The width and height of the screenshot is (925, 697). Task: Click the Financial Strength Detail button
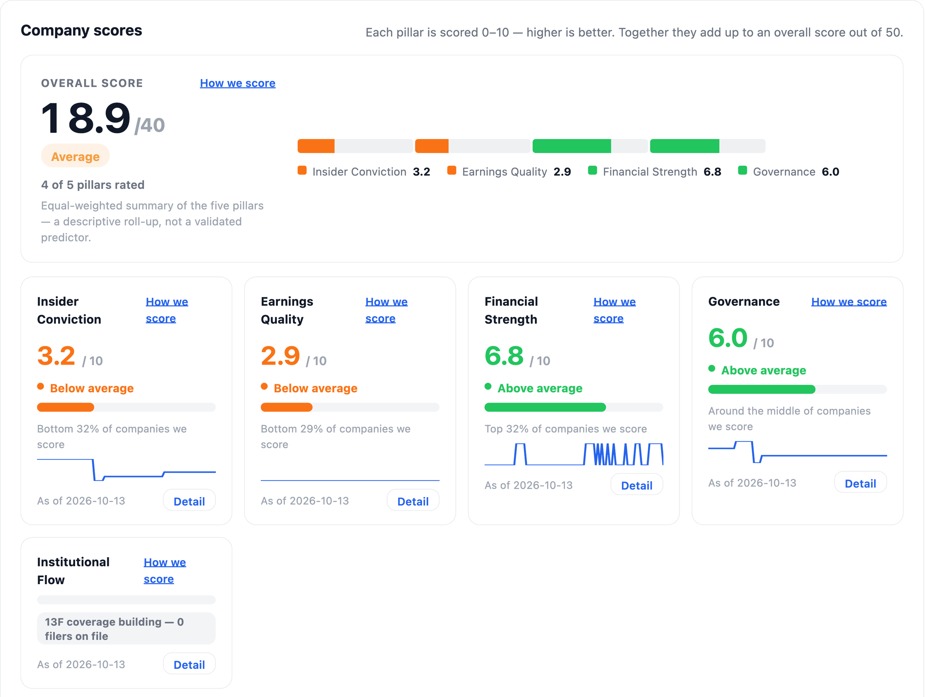[636, 485]
